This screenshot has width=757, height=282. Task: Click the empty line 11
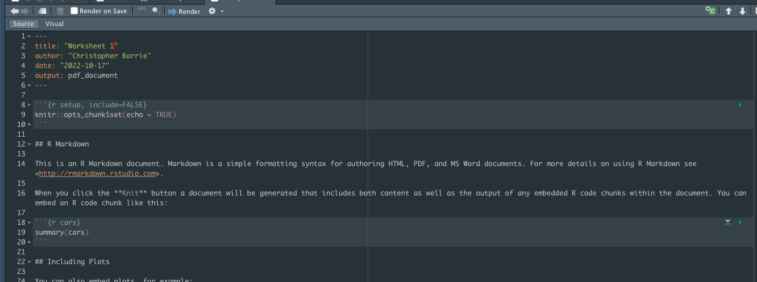(393, 134)
